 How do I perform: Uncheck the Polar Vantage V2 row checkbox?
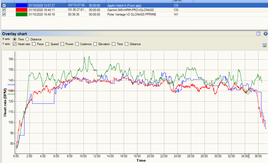pos(4,14)
